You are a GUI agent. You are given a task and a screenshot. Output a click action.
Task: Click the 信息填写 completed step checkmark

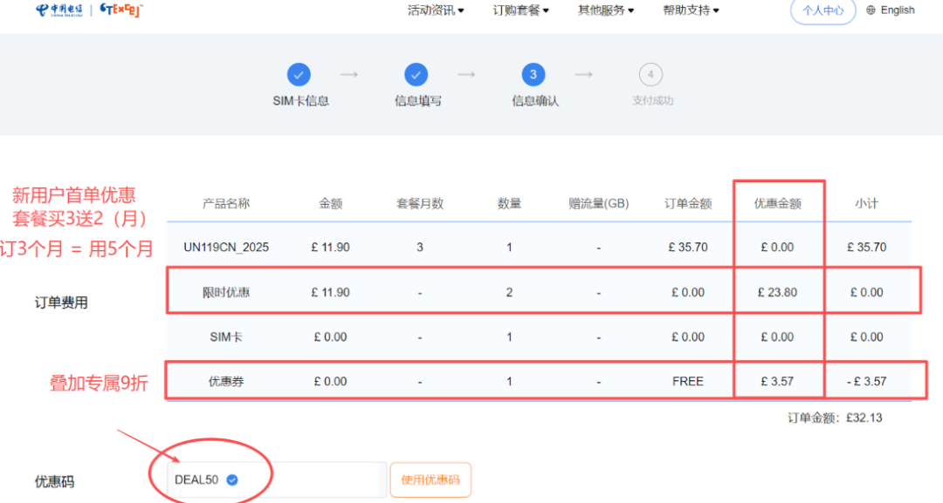coord(416,74)
